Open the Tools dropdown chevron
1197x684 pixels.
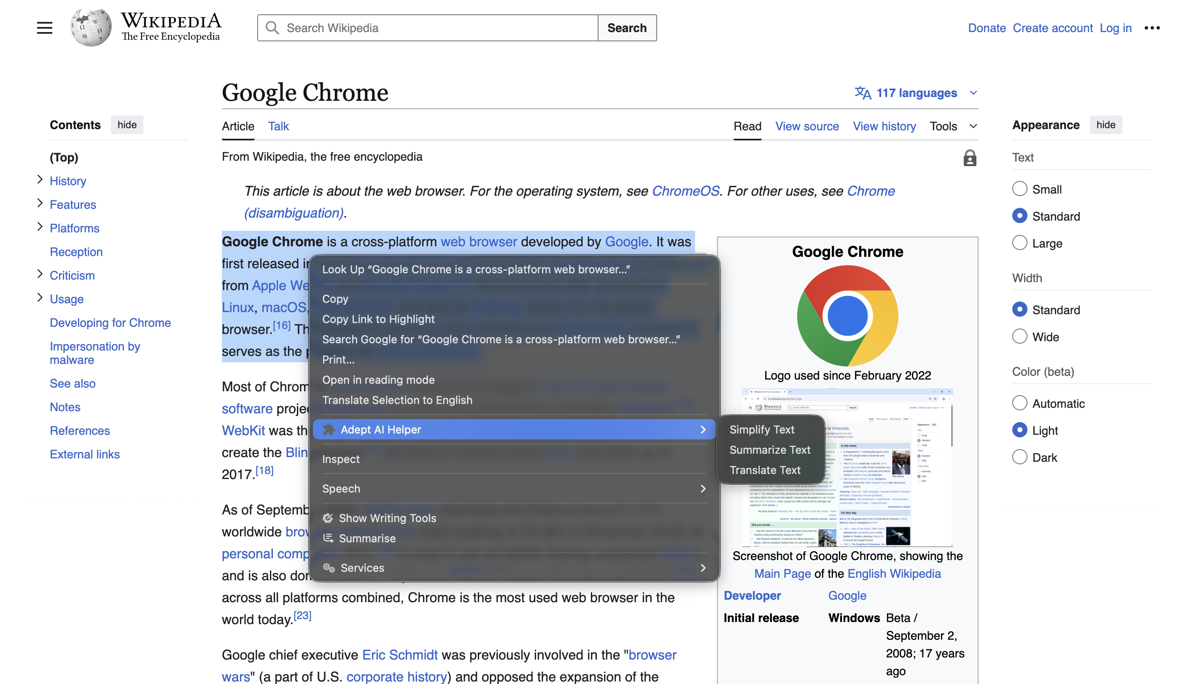point(973,126)
